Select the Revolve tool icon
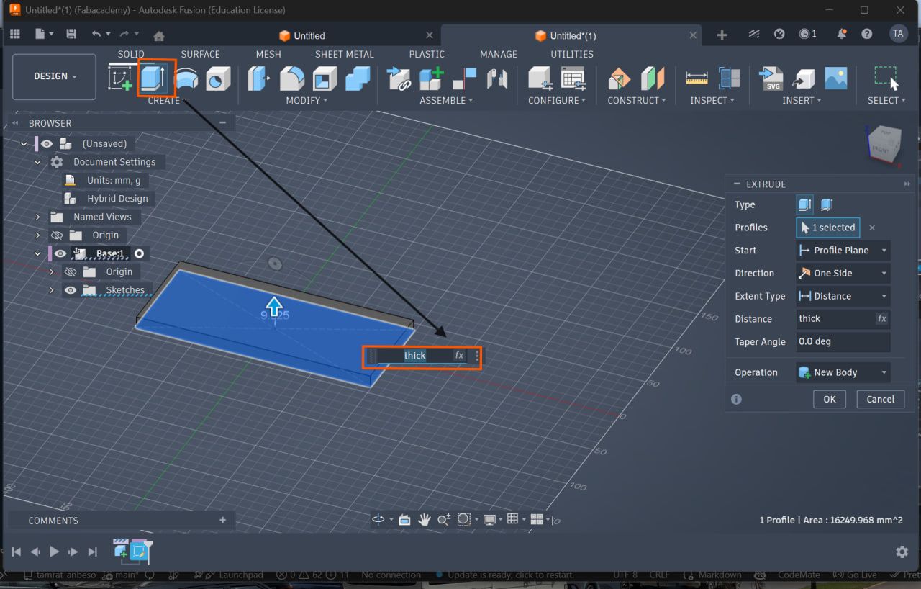The height and width of the screenshot is (589, 921). 186,78
